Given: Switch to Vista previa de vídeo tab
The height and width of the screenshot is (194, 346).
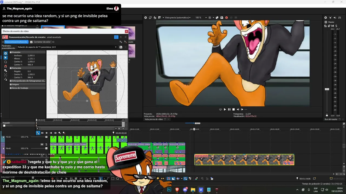Looking at the screenshot, I should 154,119.
